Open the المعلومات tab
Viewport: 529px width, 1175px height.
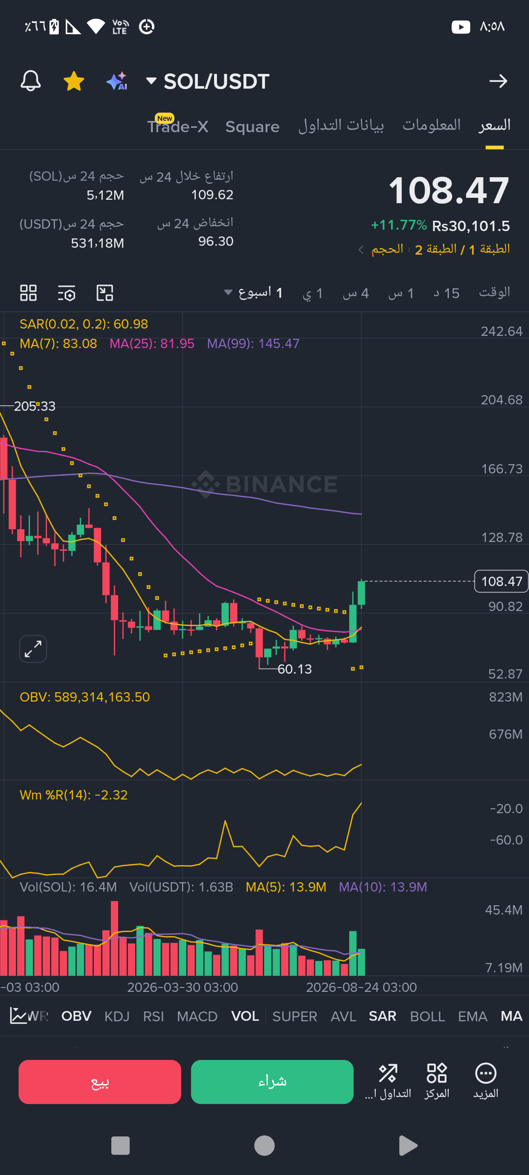[432, 125]
